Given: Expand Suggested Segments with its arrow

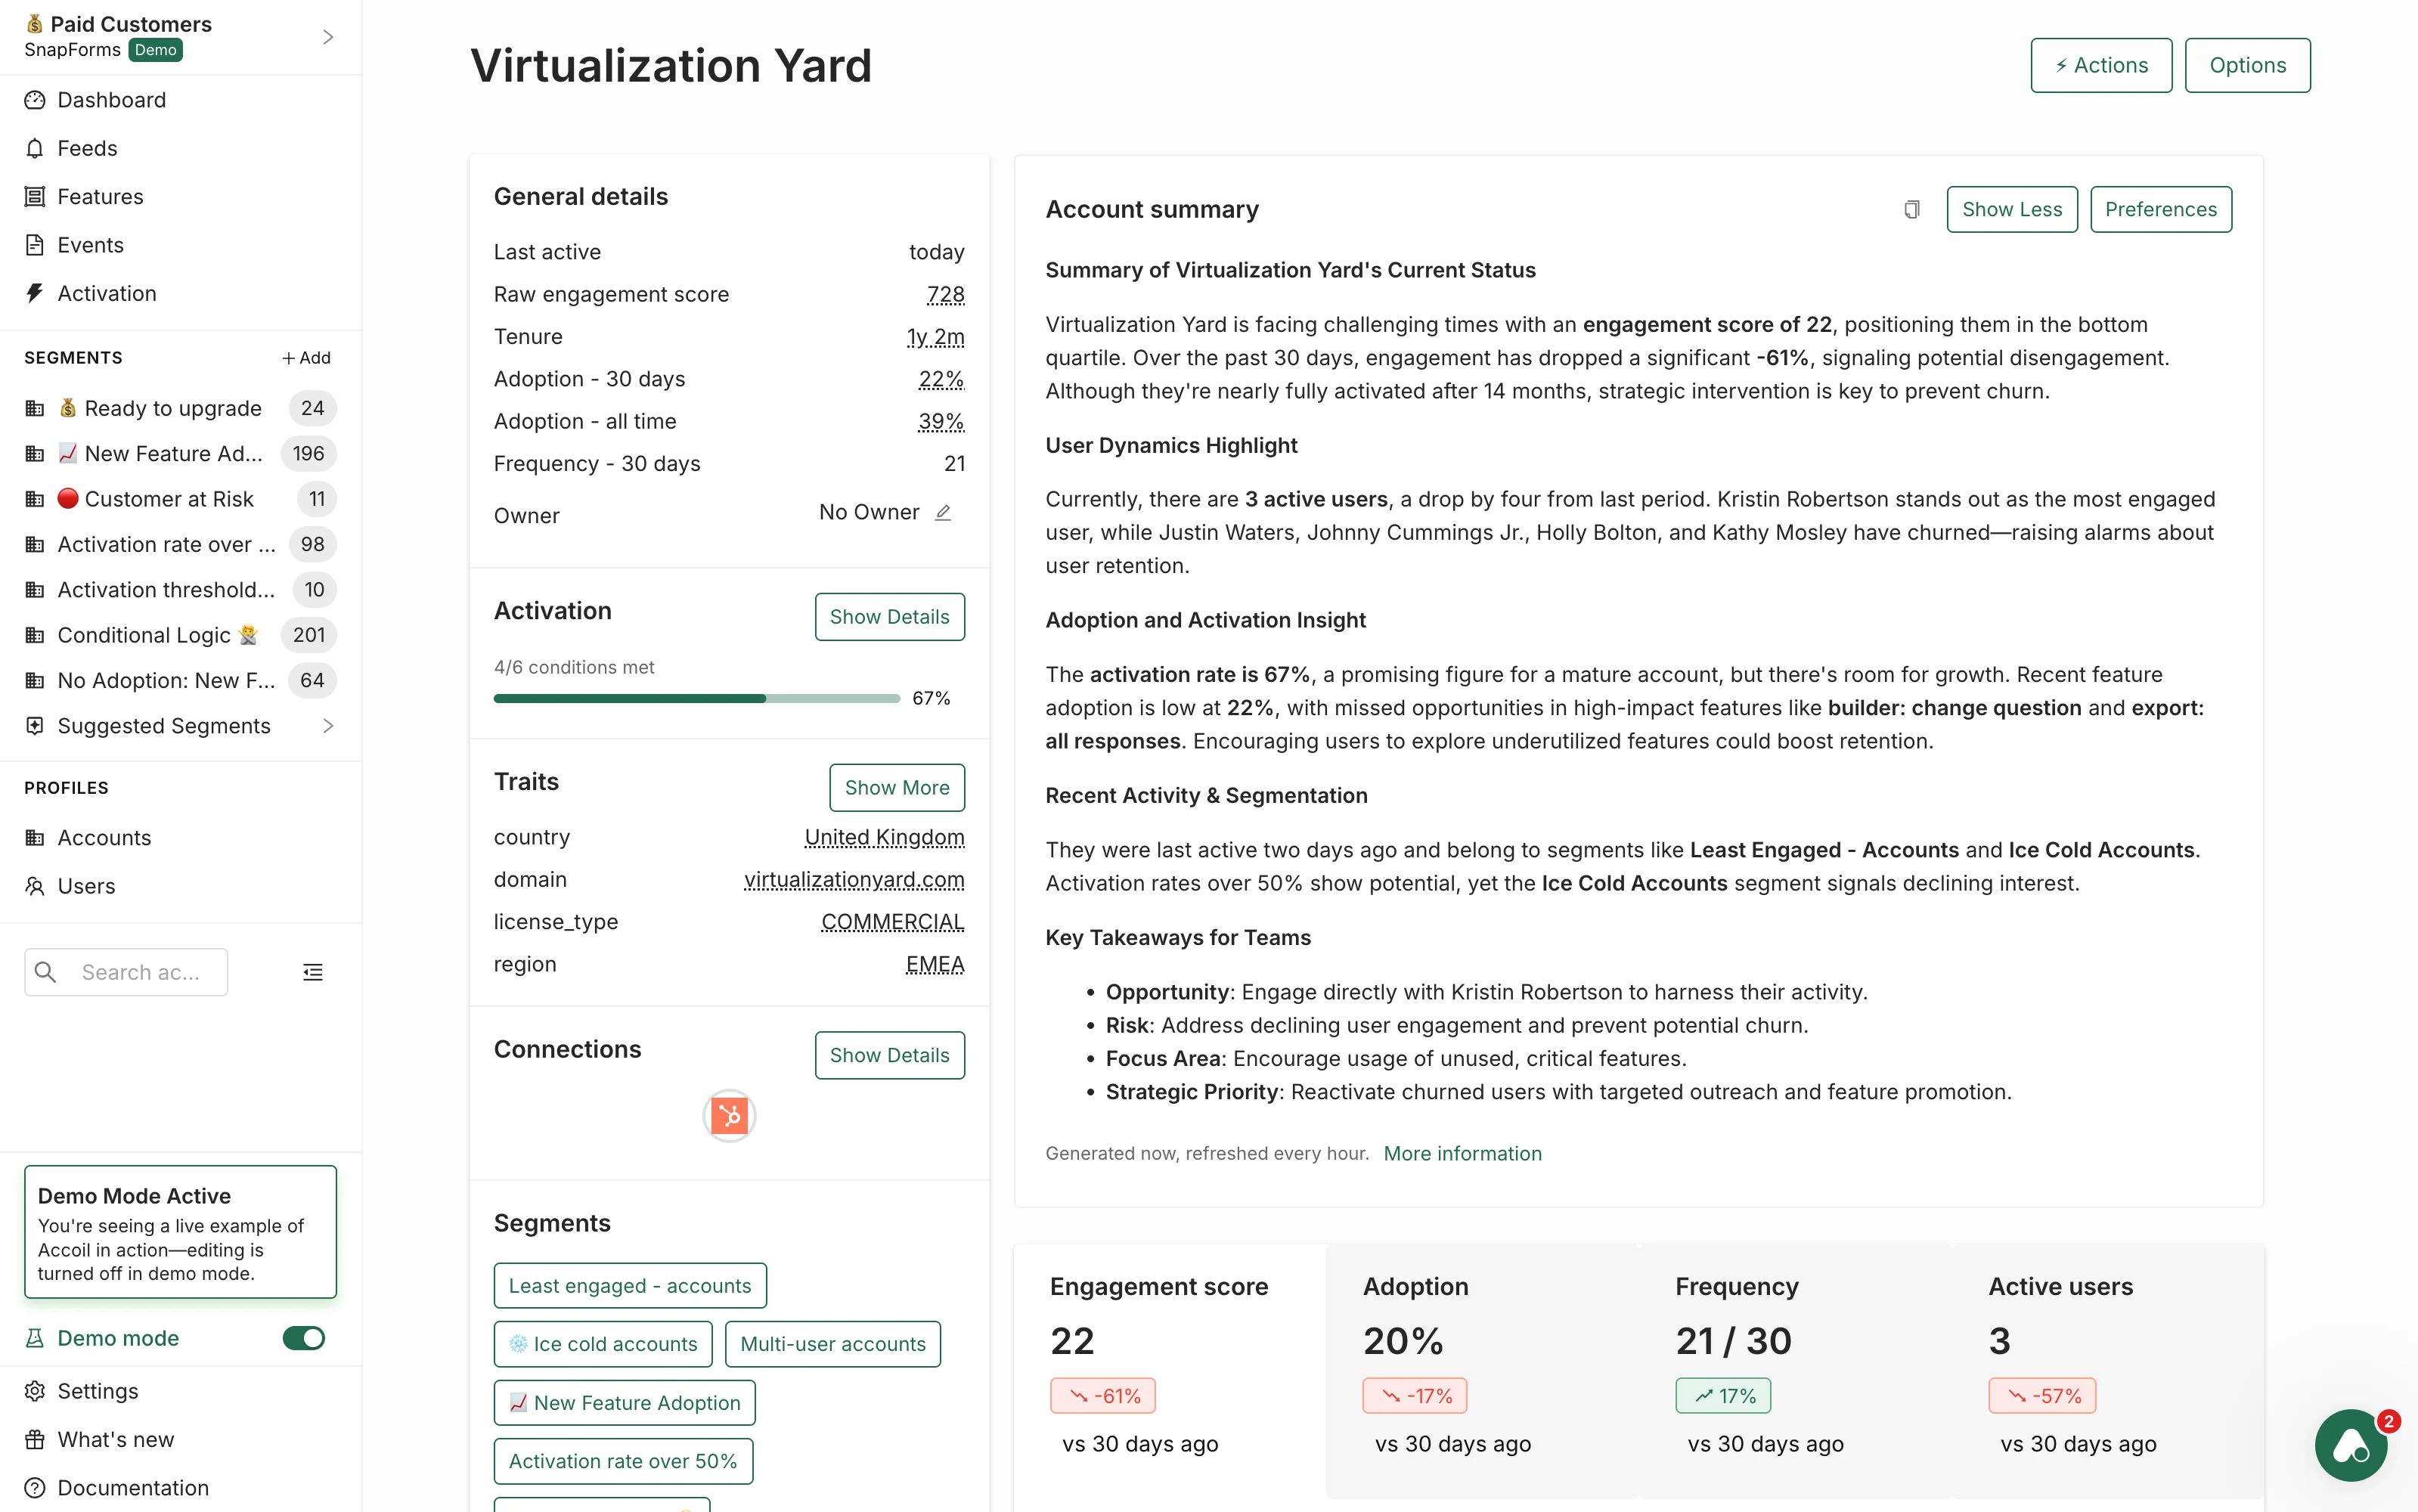Looking at the screenshot, I should (328, 726).
